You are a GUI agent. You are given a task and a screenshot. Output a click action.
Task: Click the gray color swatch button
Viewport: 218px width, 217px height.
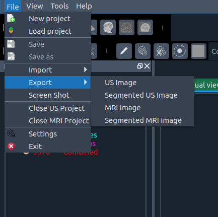point(198,51)
